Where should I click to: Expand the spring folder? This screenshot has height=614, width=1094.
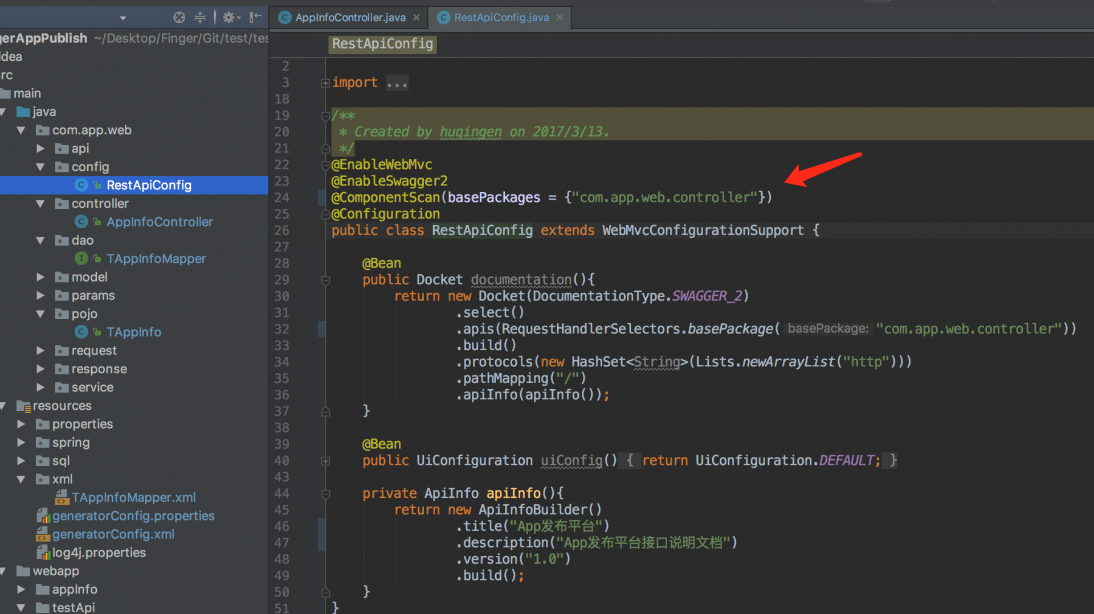click(21, 442)
